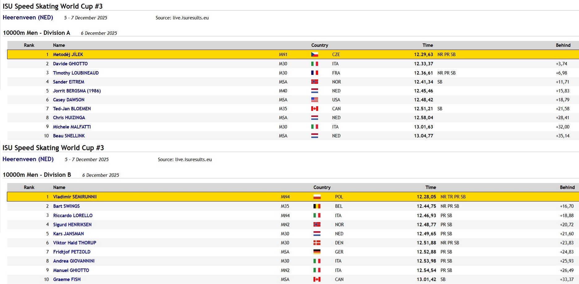
Task: Click the Belgian flag beside Bart Swings
Action: (x=317, y=206)
